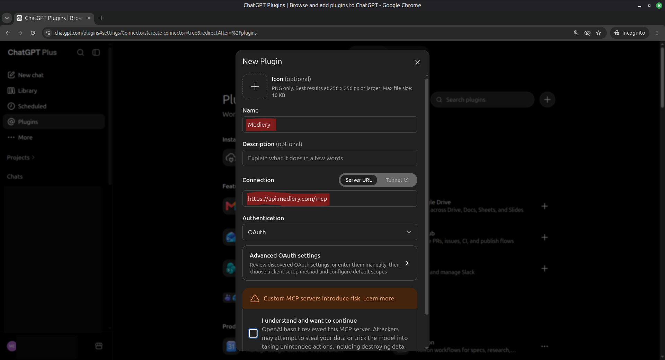
Task: Open more options on bottom plugin row
Action: coord(544,346)
